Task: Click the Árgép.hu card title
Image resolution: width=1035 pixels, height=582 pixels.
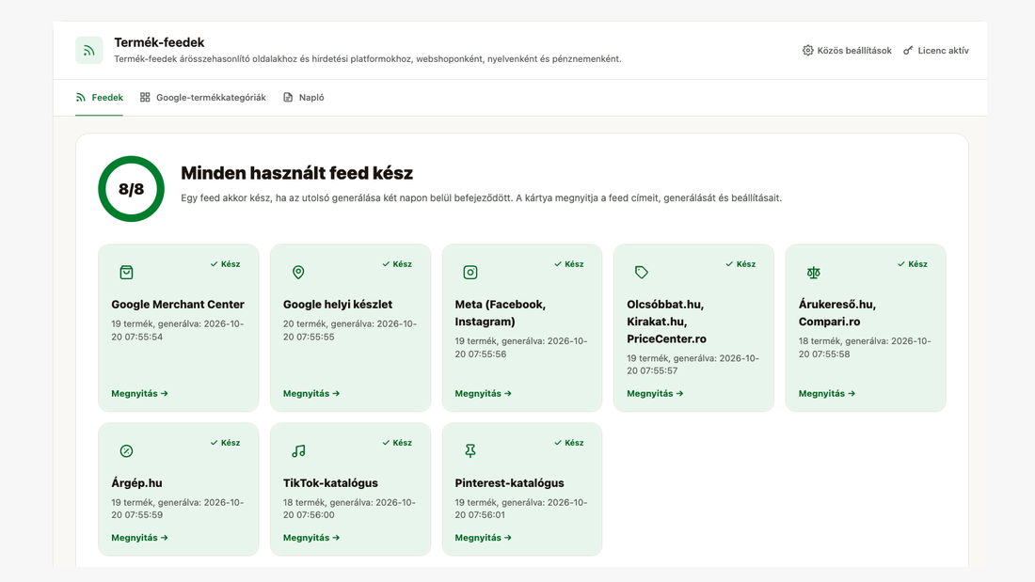Action: (136, 483)
